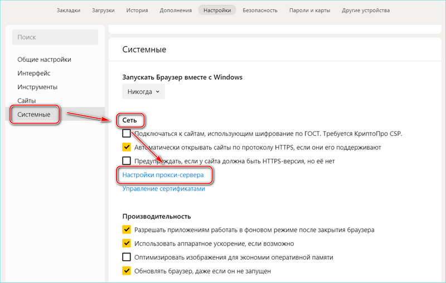Open Инструменты section in sidebar
Screen dimensions: 446x283
37,87
